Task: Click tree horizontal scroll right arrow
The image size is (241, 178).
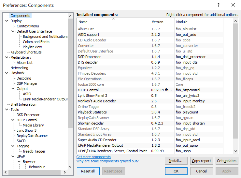Action: [65, 172]
